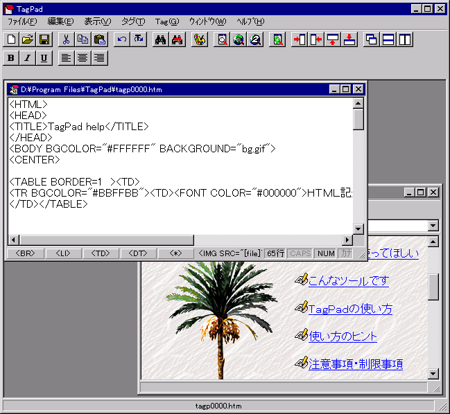Click the editor horizontal scrollbar left arrow
Viewport: 450px width, 414px height.
13,240
